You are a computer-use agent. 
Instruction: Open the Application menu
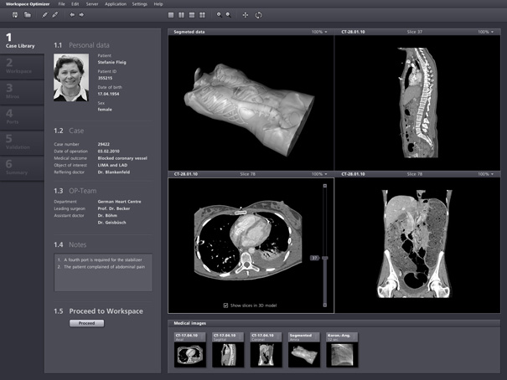(116, 4)
